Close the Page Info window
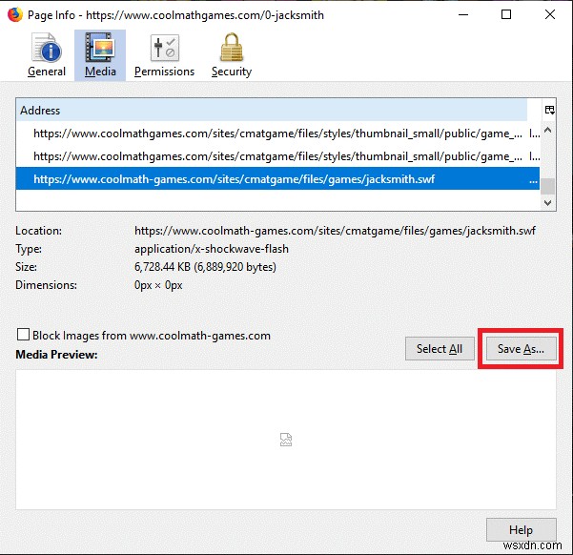The height and width of the screenshot is (555, 573). pyautogui.click(x=549, y=15)
